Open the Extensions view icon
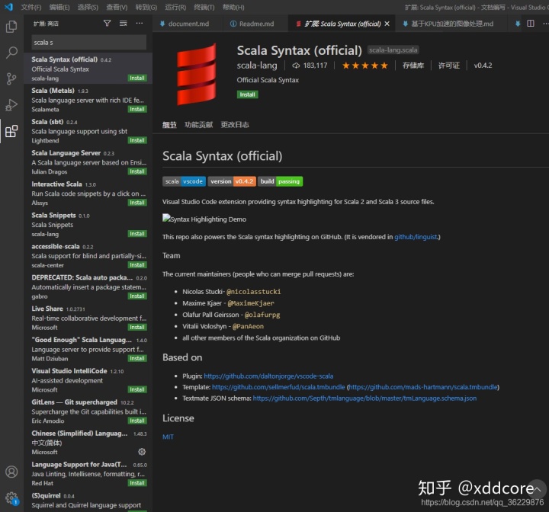 pyautogui.click(x=11, y=131)
